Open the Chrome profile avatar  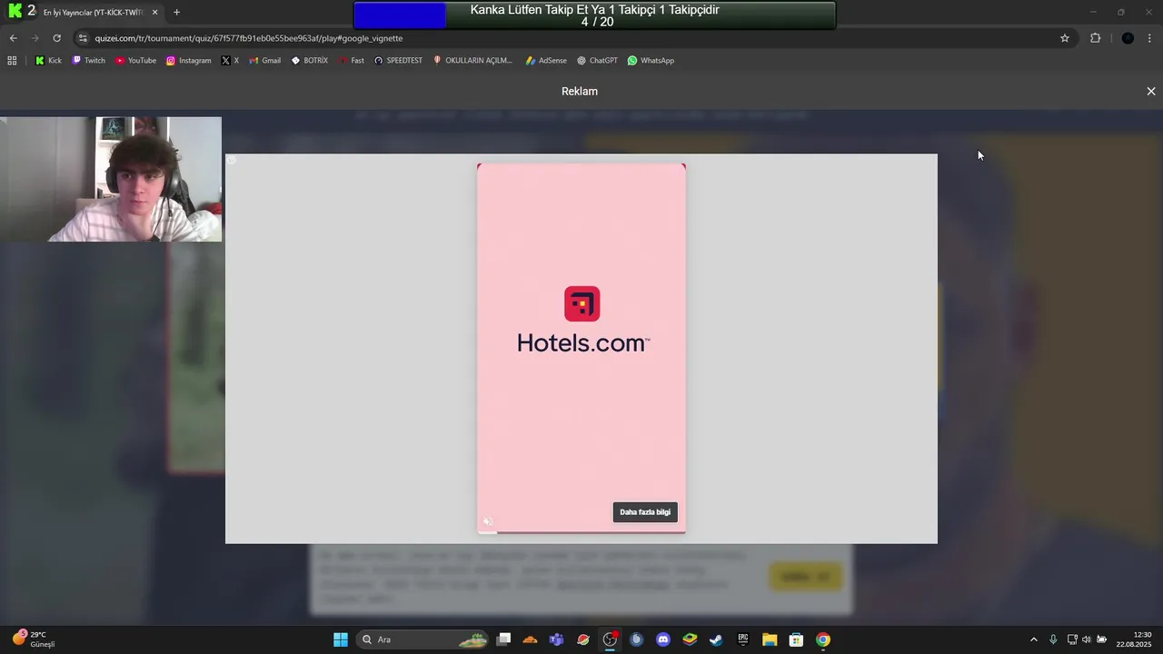(x=1128, y=38)
